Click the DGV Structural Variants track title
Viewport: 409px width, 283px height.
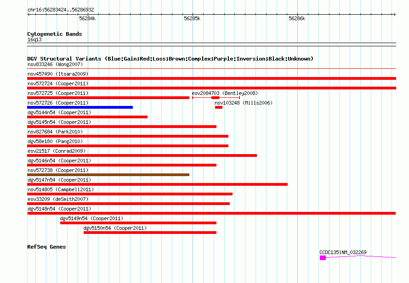coord(170,59)
